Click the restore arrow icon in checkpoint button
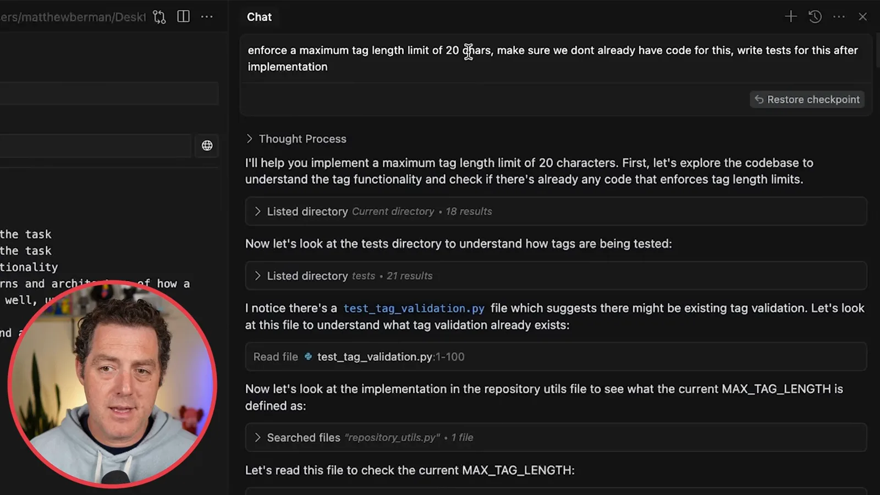 (x=759, y=100)
